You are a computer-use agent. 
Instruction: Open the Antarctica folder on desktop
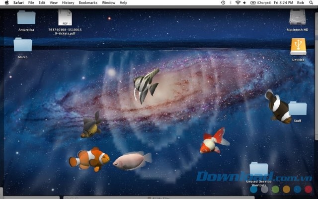tap(26, 17)
